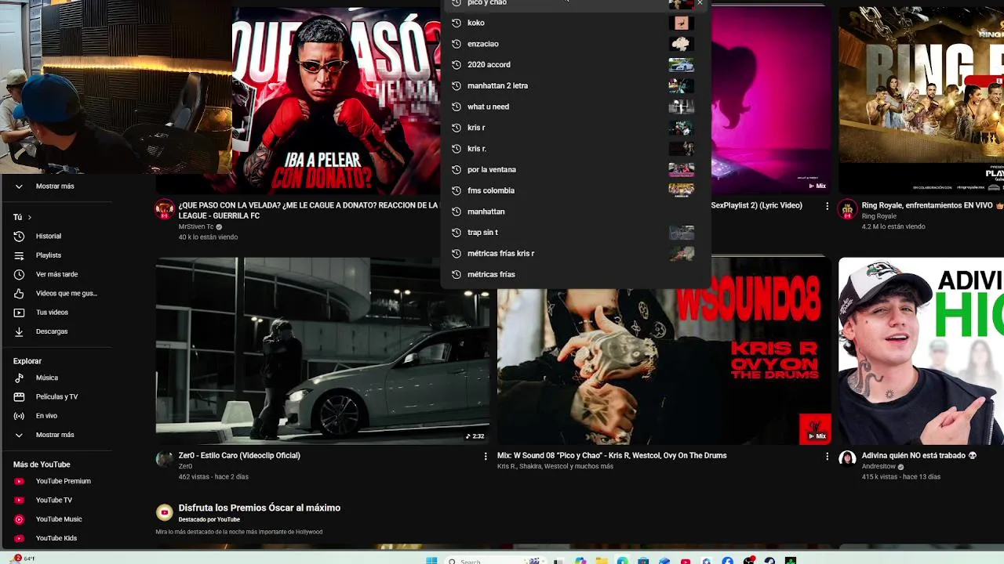
Task: Open Zer0 - Estilo Caro video title
Action: click(239, 455)
